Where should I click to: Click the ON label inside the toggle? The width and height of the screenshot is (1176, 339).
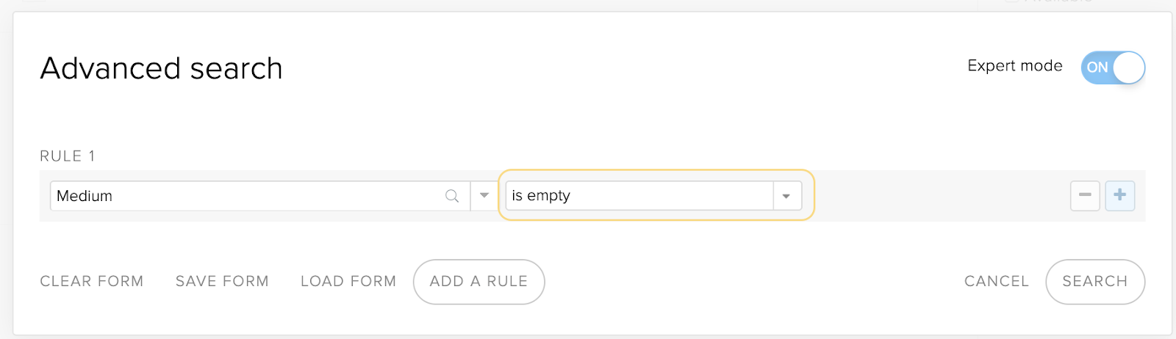pyautogui.click(x=1097, y=68)
